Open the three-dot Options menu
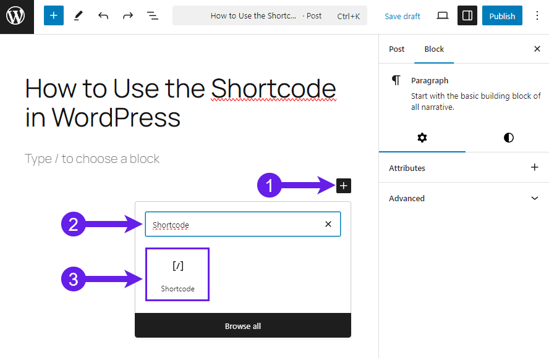Image resolution: width=549 pixels, height=358 pixels. click(x=537, y=15)
